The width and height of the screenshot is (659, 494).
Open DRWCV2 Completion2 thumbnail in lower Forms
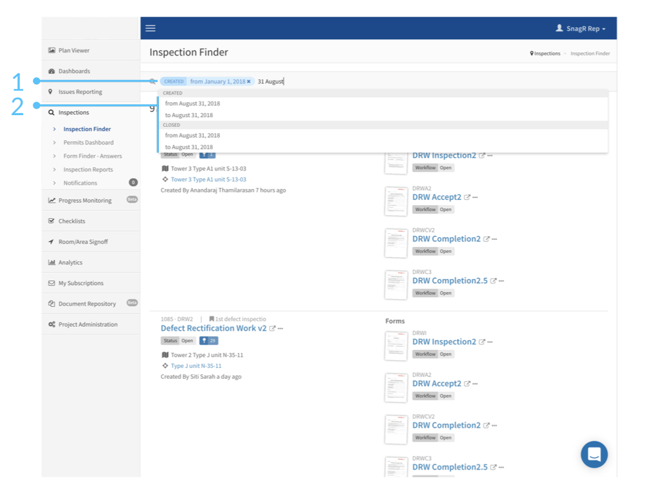coord(396,430)
